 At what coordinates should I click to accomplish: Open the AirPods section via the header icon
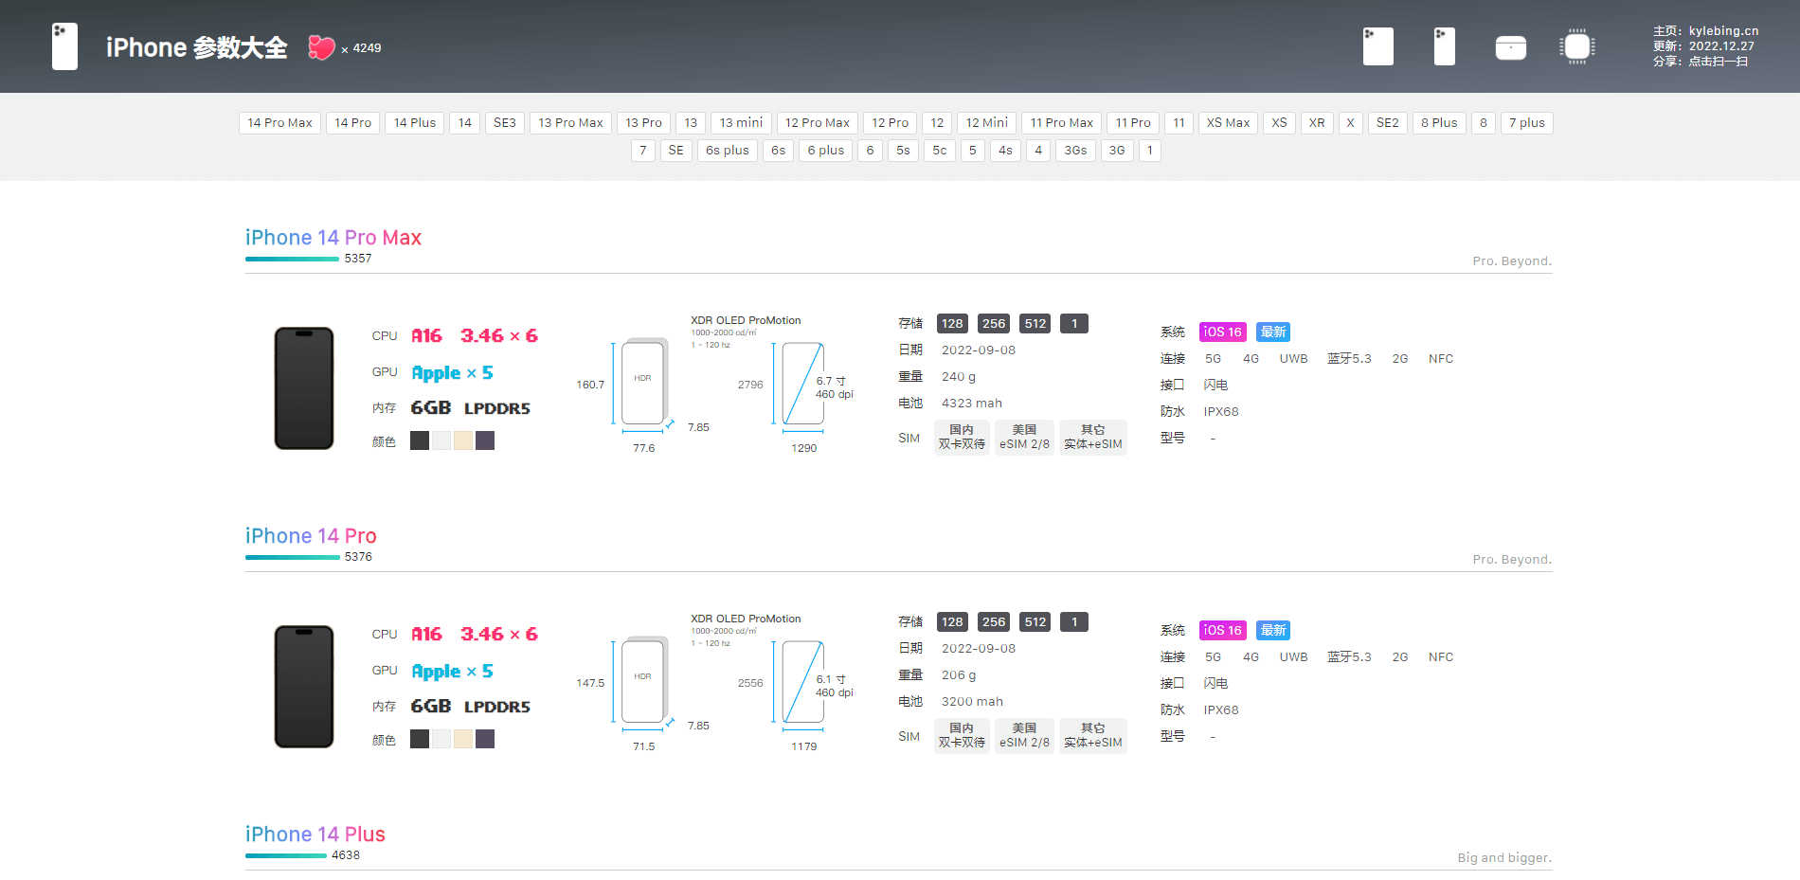[x=1510, y=45]
